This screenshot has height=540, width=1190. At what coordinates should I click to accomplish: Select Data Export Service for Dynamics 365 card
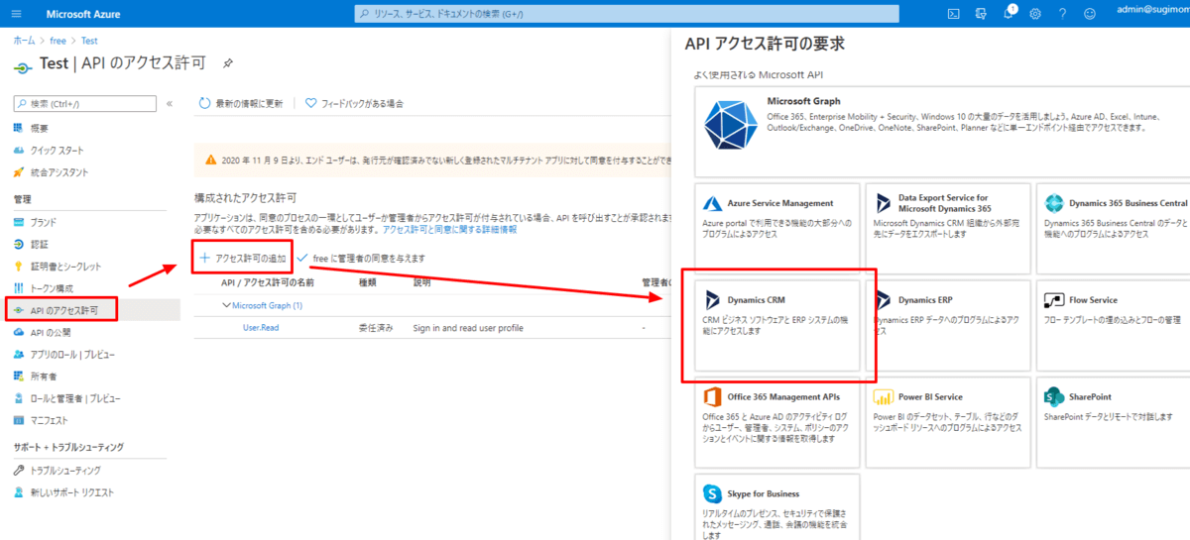[948, 228]
